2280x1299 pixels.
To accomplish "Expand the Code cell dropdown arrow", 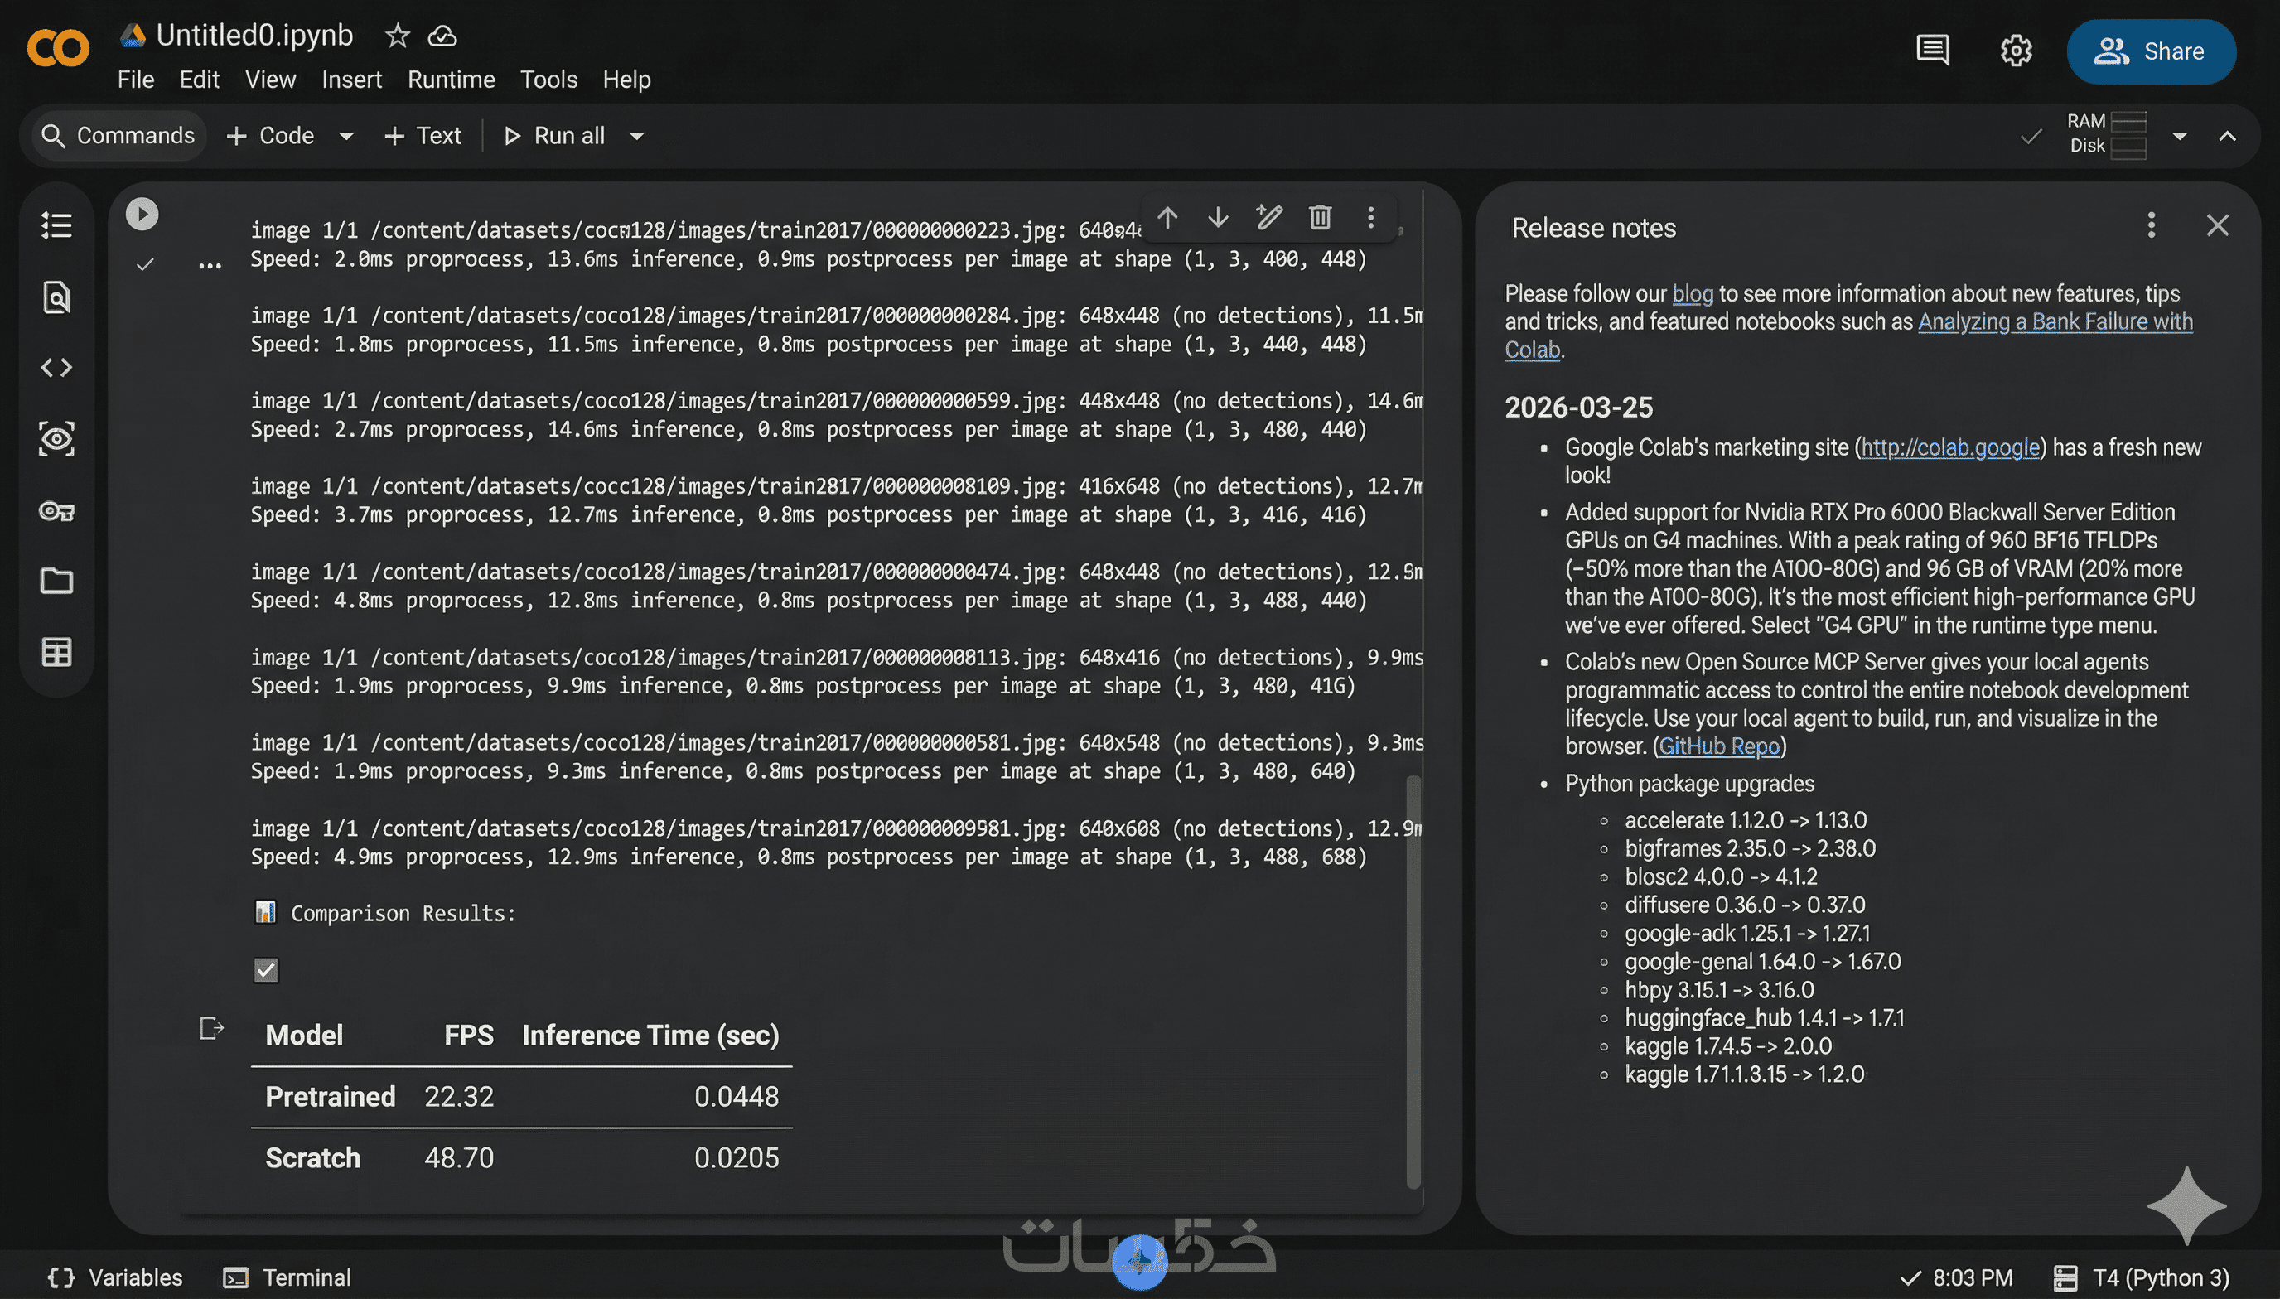I will (x=346, y=136).
